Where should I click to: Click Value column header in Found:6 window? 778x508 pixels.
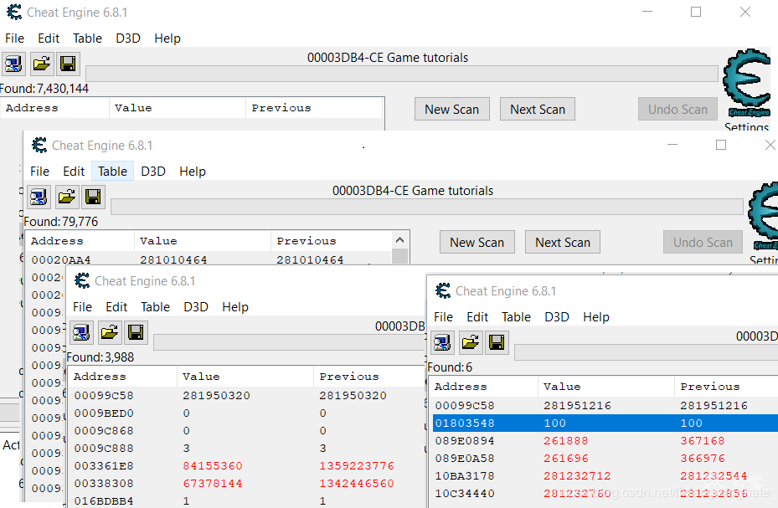coord(605,387)
